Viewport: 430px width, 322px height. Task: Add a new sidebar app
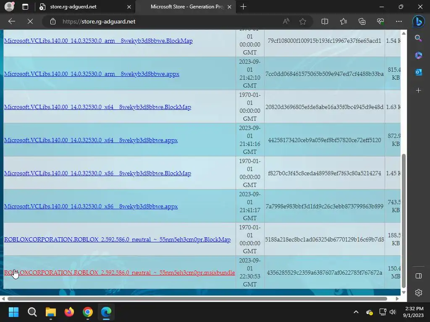tap(418, 91)
